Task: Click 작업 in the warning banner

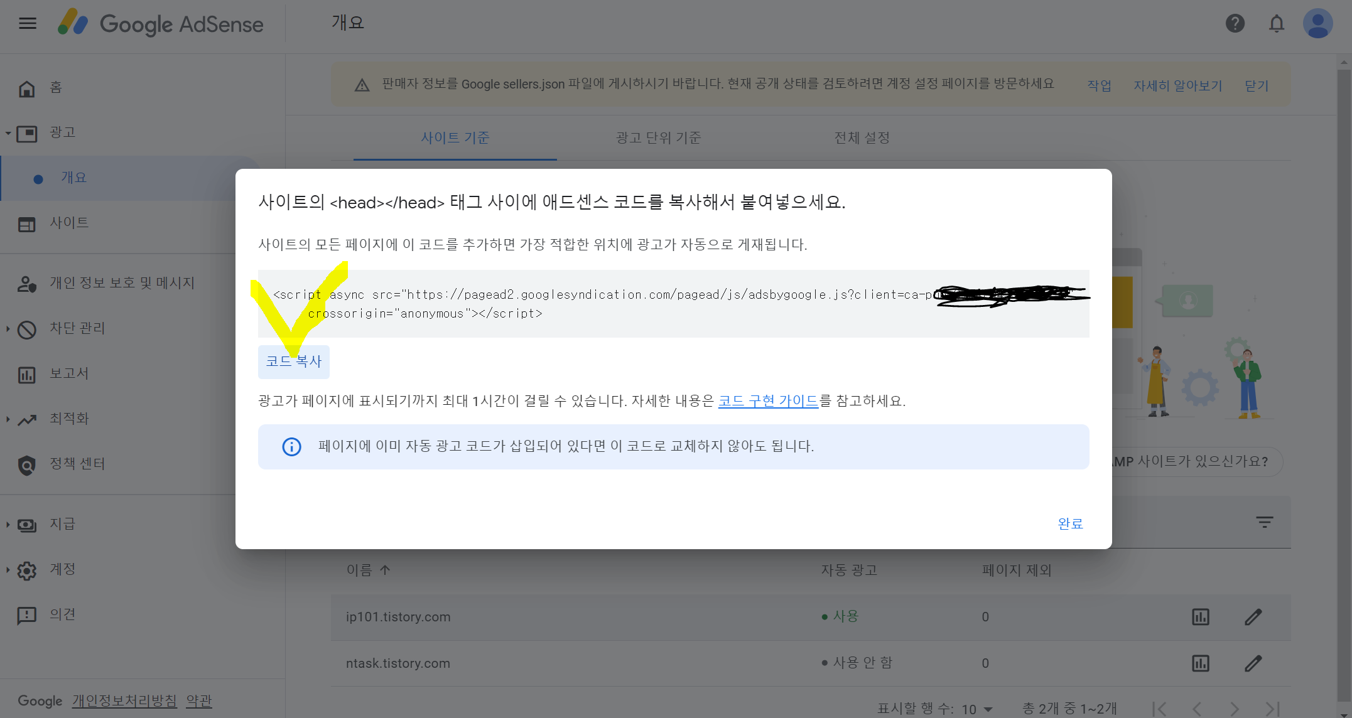Action: (1099, 85)
